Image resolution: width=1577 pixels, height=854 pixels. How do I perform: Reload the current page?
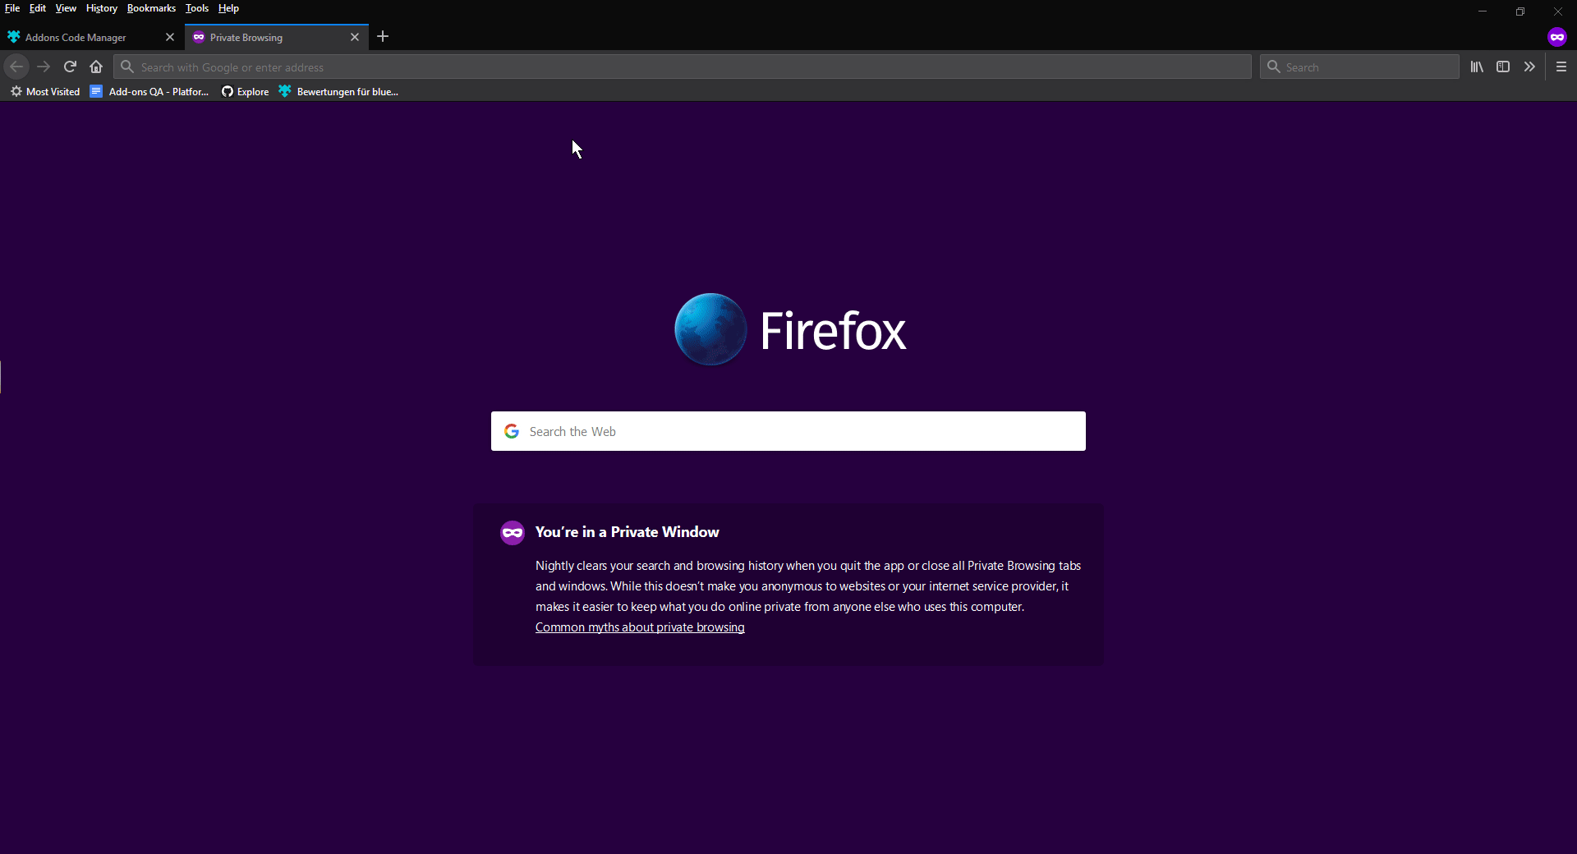point(71,67)
